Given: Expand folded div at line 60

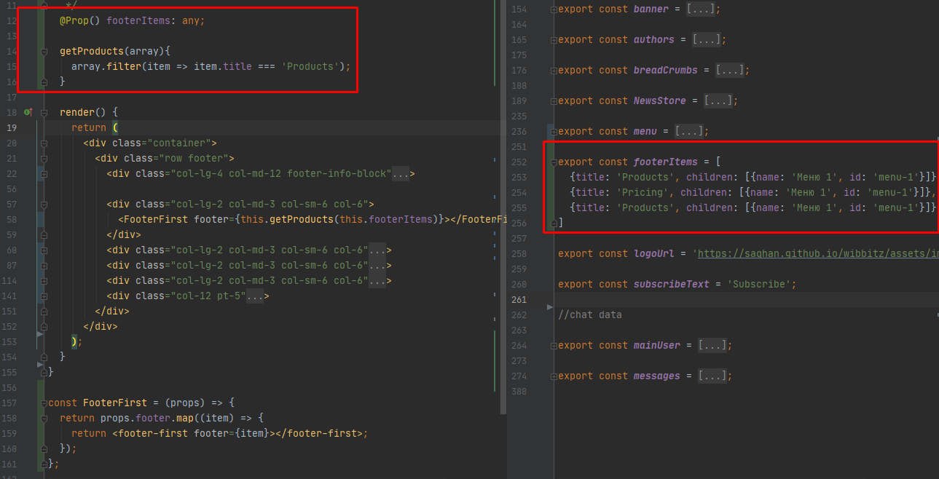Looking at the screenshot, I should tap(44, 250).
